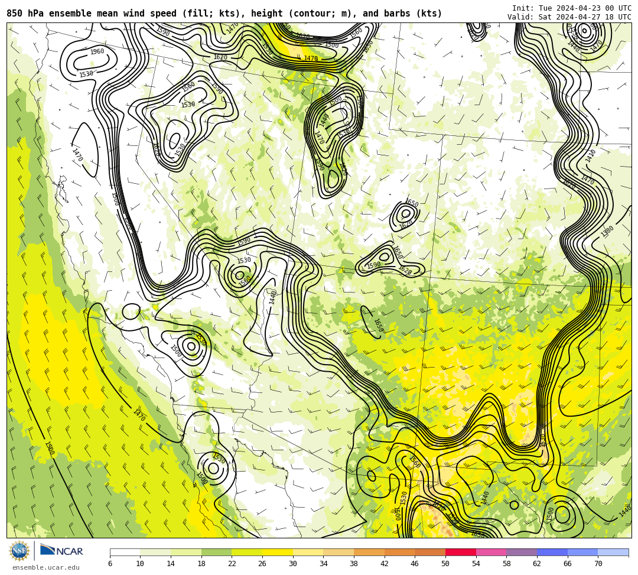Click the pale yellow 30–34 kts colorbar segment
The width and height of the screenshot is (638, 575).
tap(308, 552)
